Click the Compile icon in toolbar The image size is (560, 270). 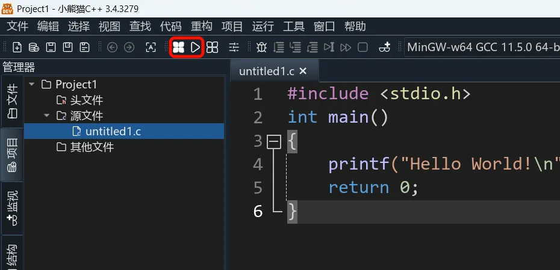pyautogui.click(x=178, y=47)
